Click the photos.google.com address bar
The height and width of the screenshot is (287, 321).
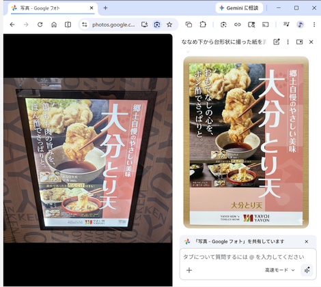point(113,25)
